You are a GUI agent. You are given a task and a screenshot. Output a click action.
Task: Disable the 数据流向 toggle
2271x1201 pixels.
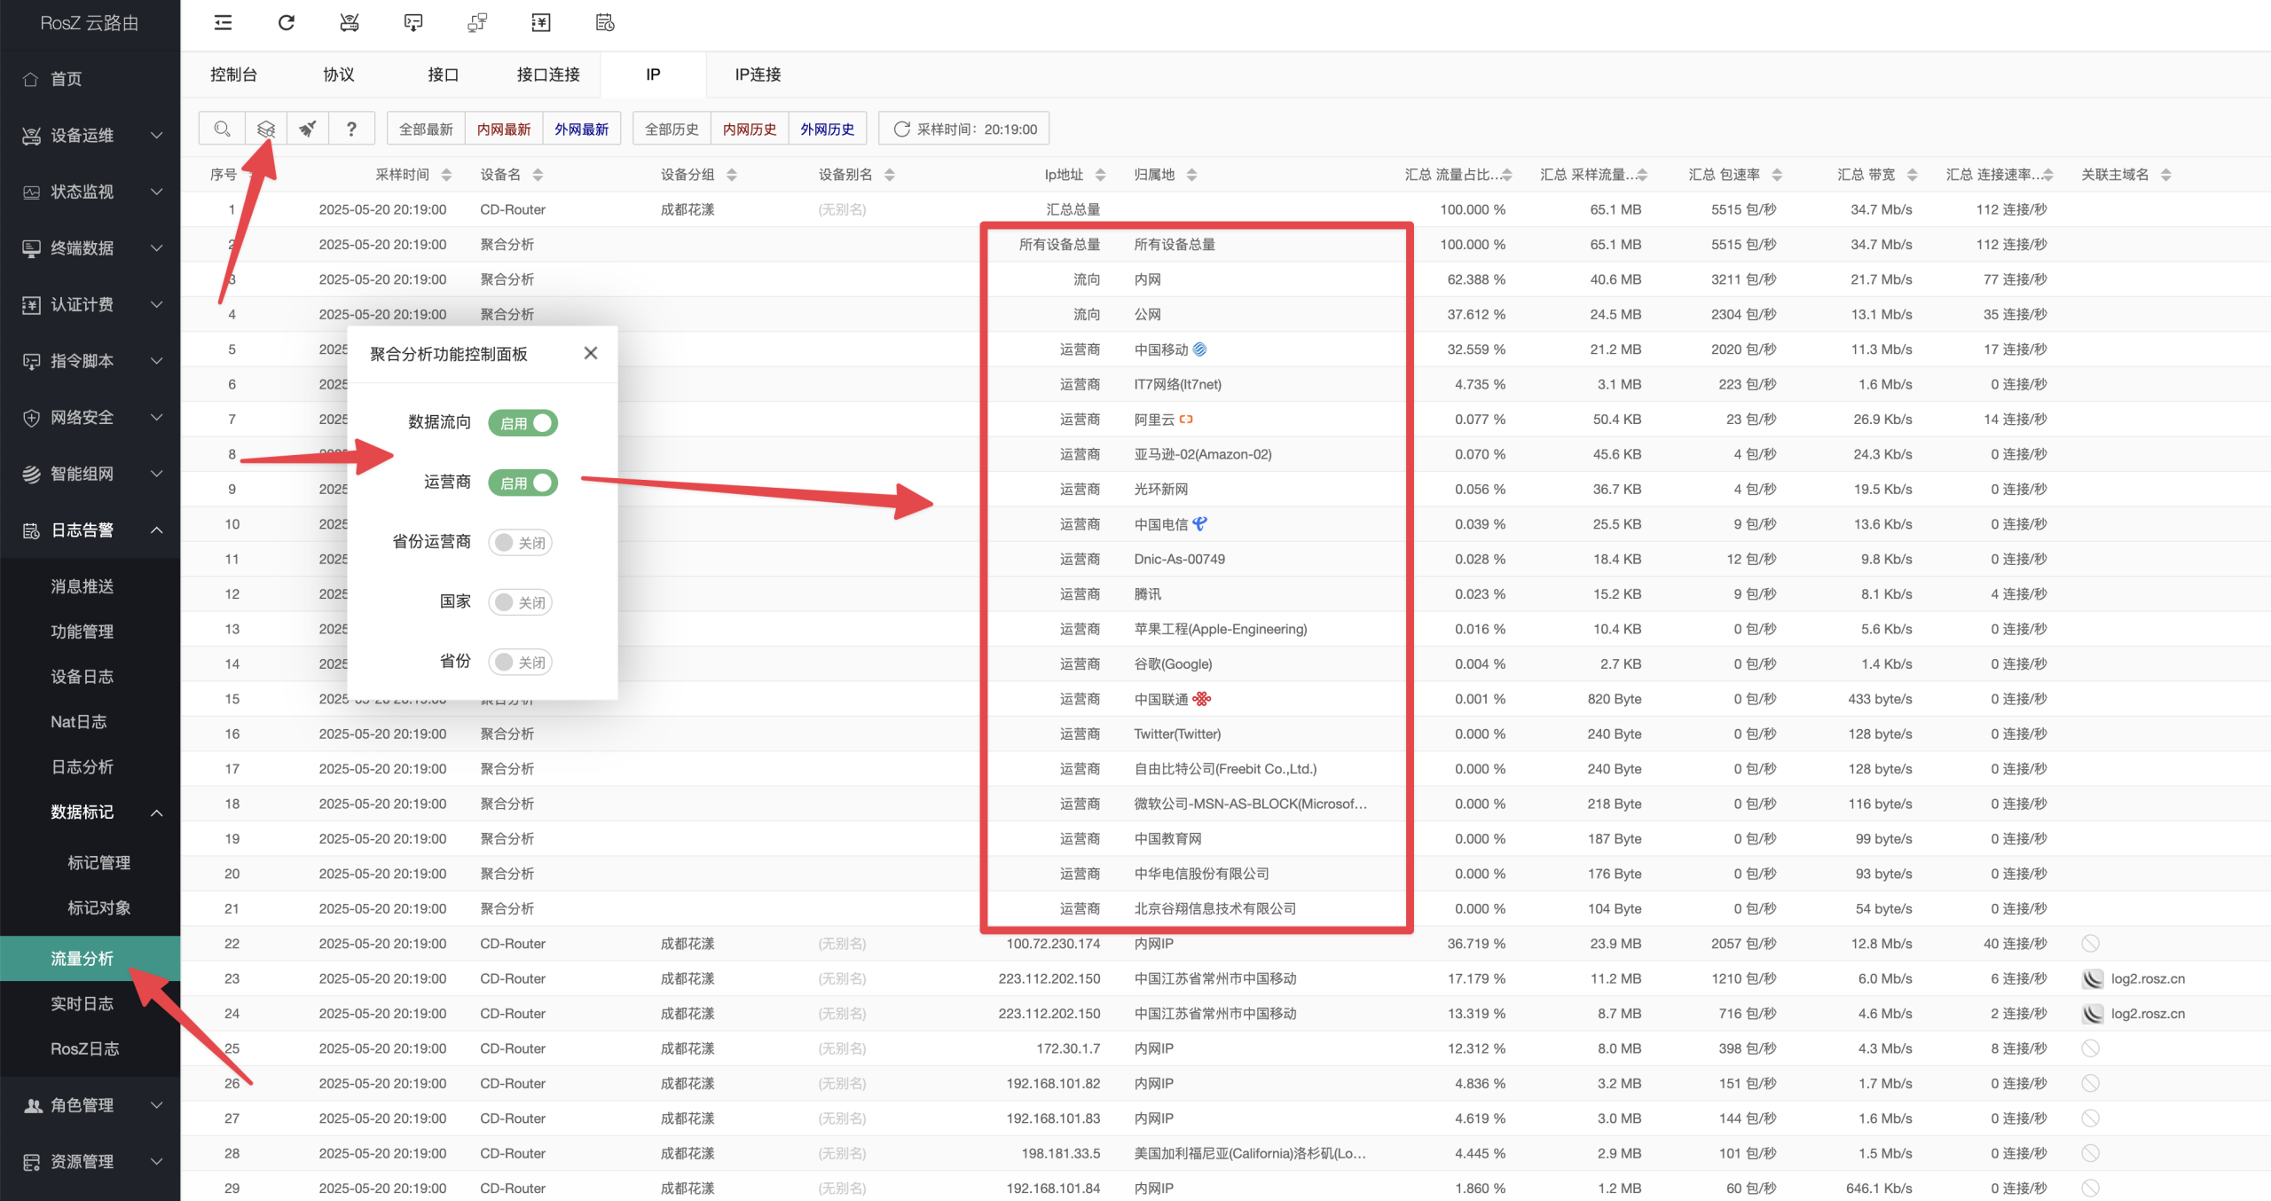point(523,423)
